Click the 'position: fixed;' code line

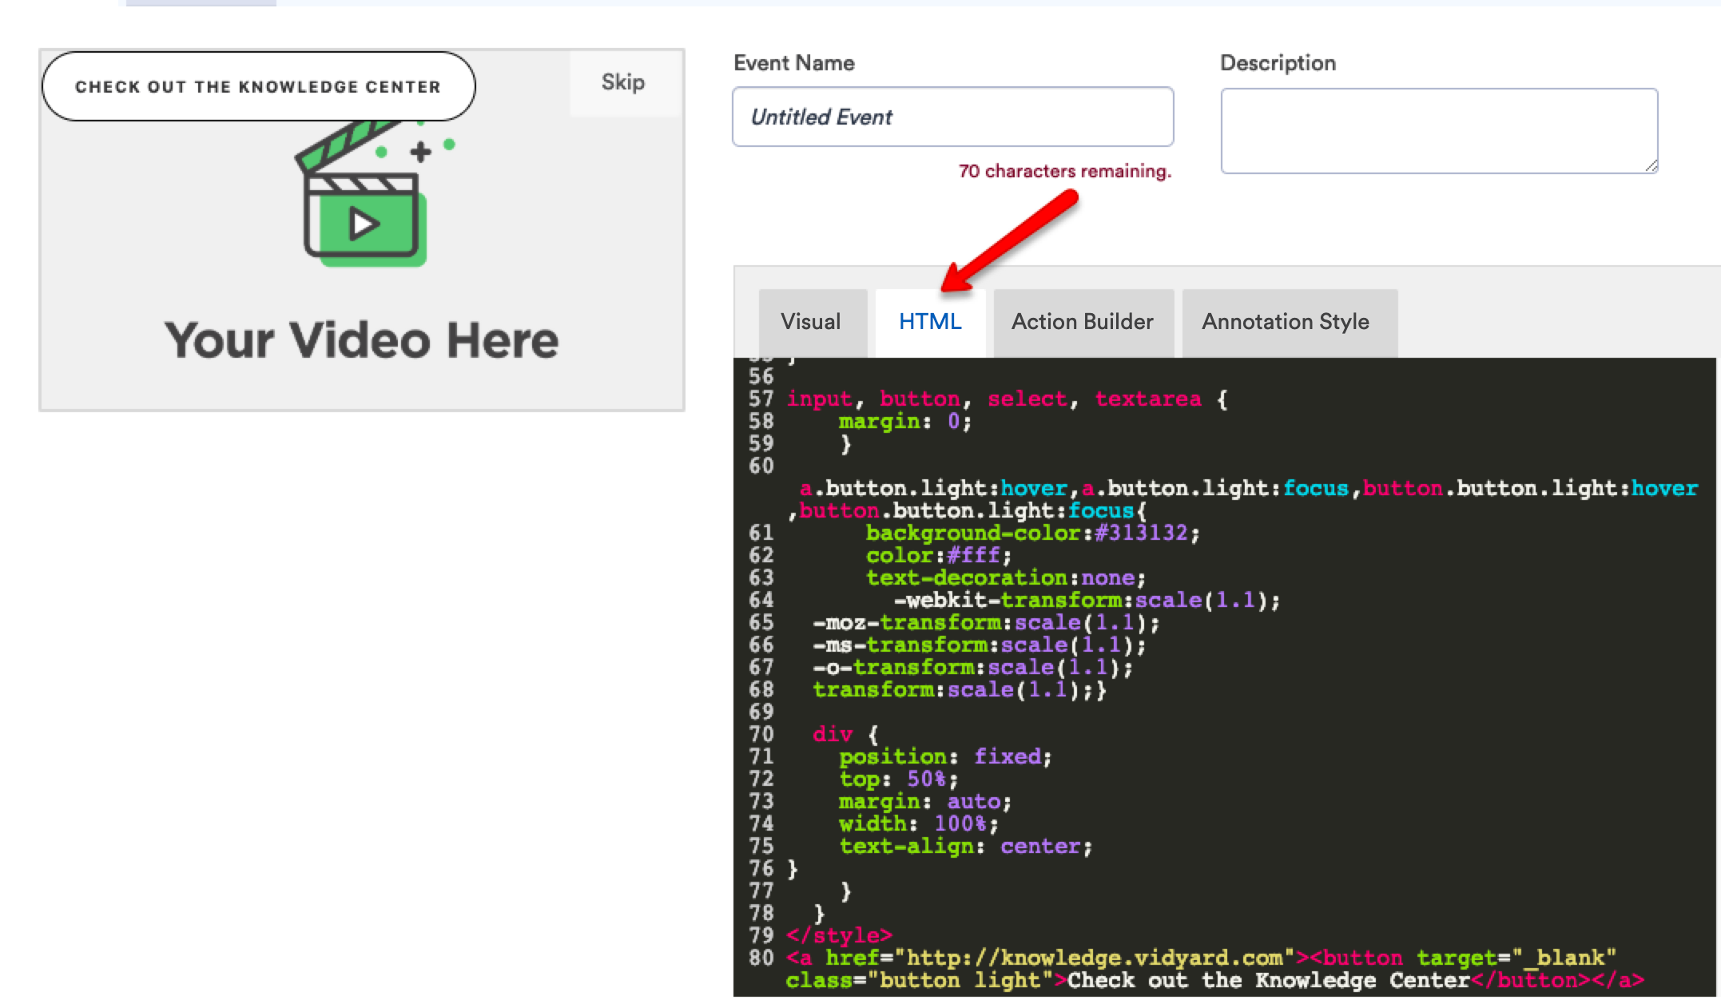pyautogui.click(x=945, y=756)
